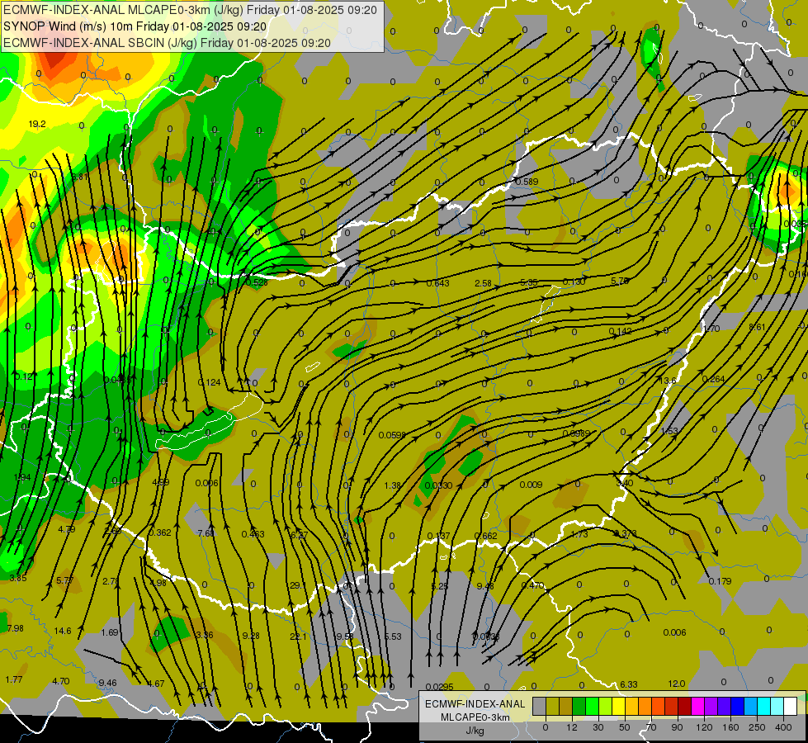Image resolution: width=808 pixels, height=743 pixels.
Task: Click the bright cyan legend swatch near 250
Action: (764, 706)
